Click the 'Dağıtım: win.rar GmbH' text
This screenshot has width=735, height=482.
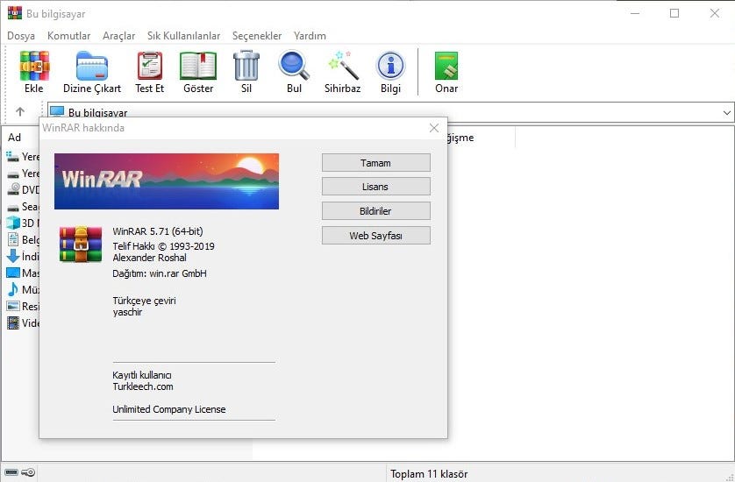pyautogui.click(x=160, y=273)
